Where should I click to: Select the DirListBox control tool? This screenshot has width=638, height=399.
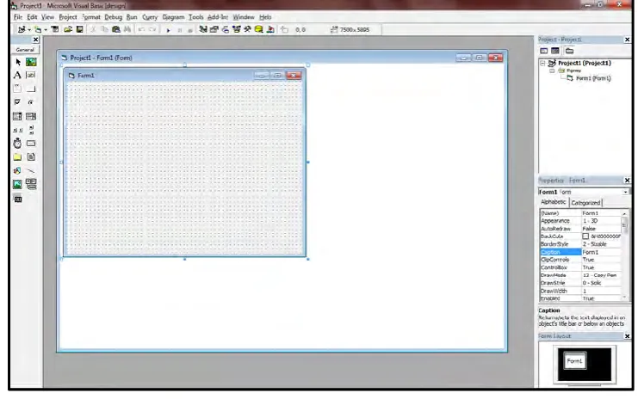[x=17, y=157]
